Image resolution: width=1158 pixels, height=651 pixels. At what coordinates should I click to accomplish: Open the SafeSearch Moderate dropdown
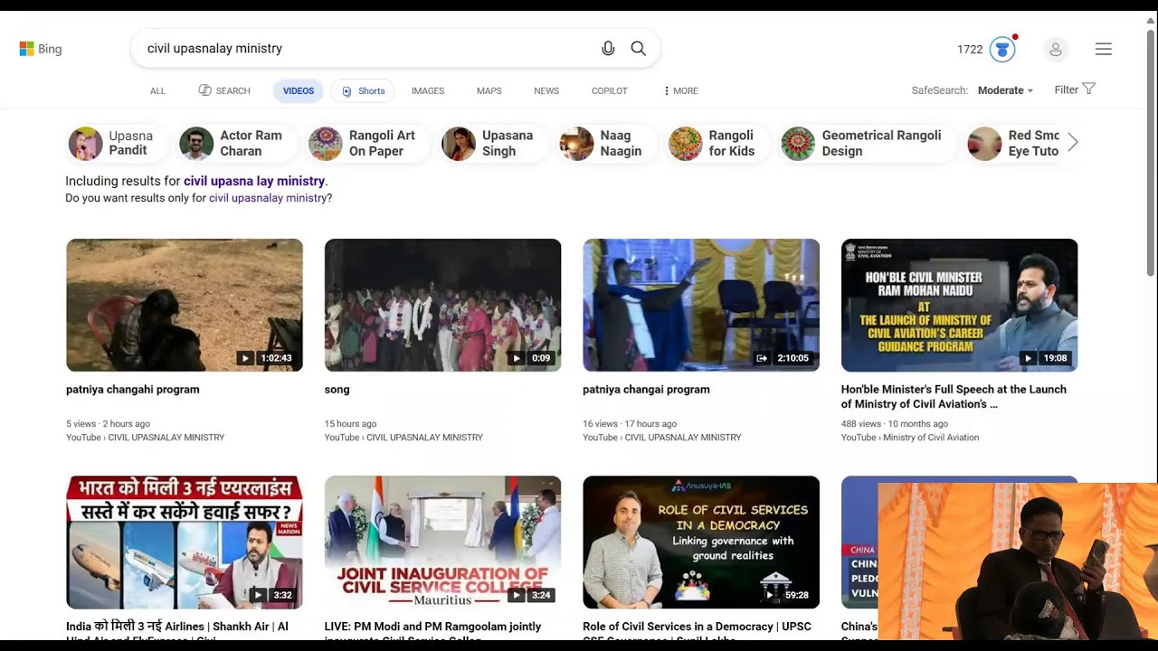[1005, 90]
